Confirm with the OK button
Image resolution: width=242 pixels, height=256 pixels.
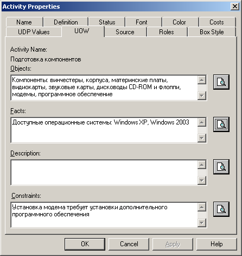click(x=85, y=244)
